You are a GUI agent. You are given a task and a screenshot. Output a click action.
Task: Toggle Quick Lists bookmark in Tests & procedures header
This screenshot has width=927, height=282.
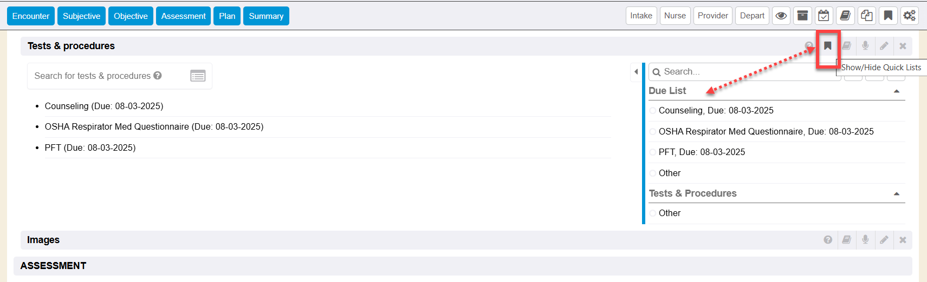click(x=828, y=46)
